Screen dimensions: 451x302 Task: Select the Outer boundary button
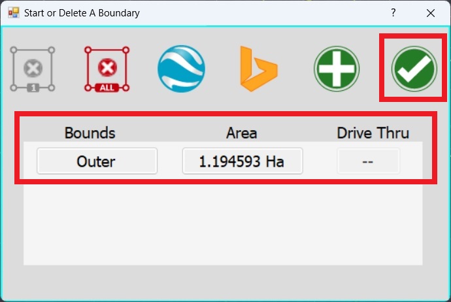[97, 161]
